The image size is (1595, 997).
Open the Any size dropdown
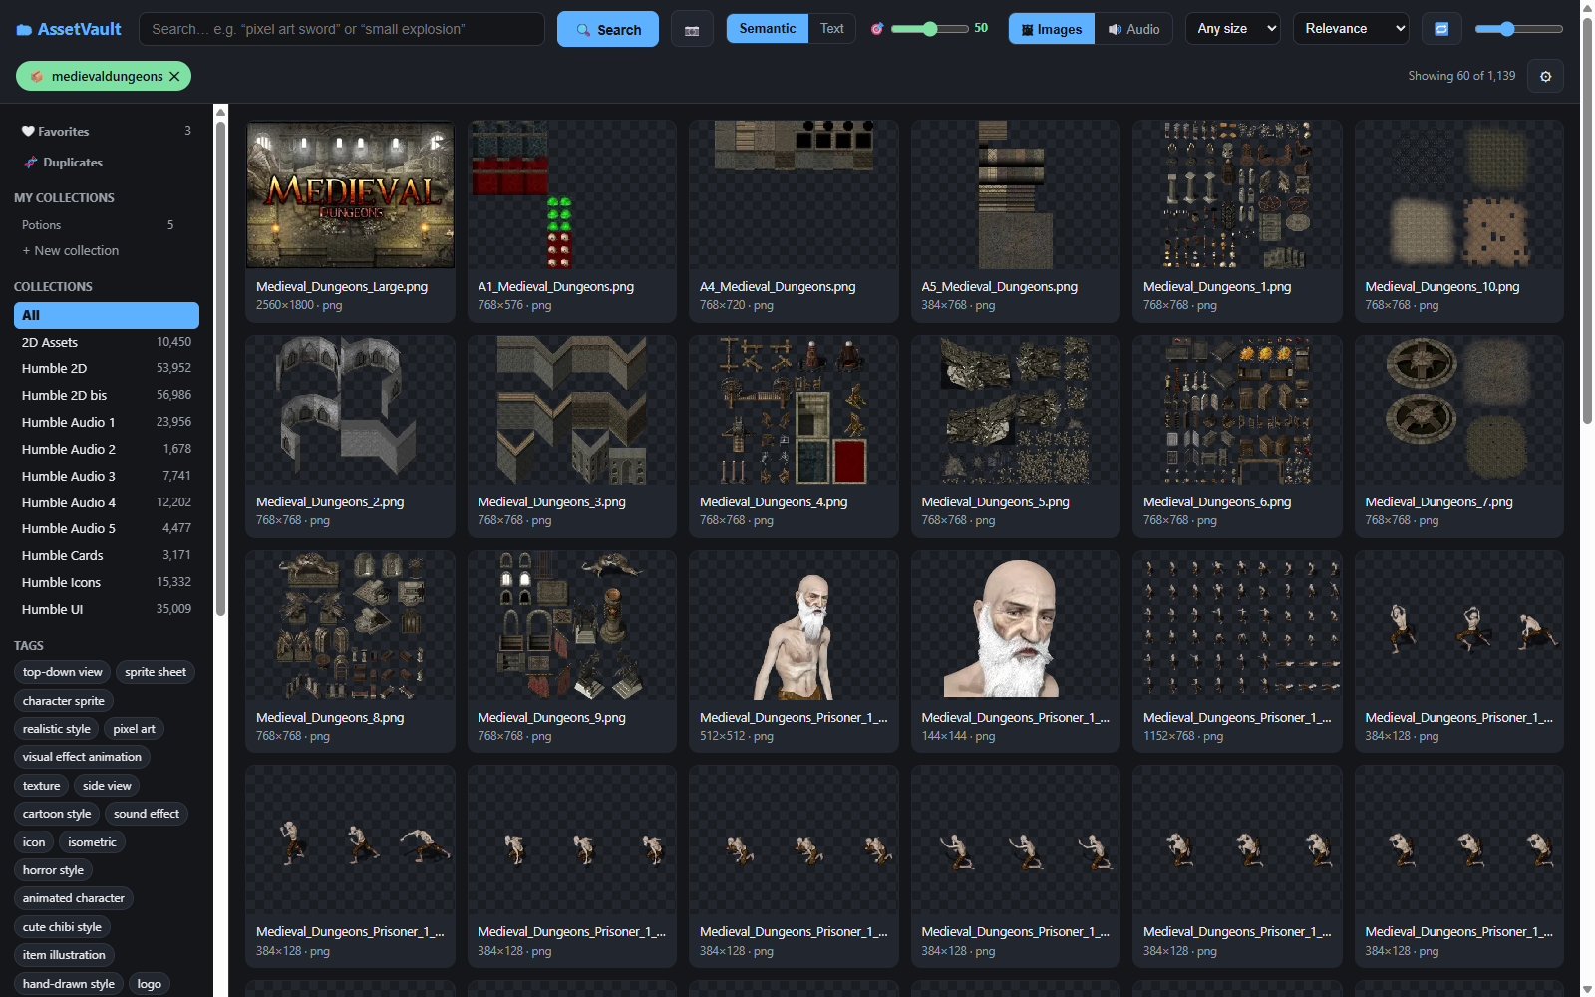[x=1233, y=29]
